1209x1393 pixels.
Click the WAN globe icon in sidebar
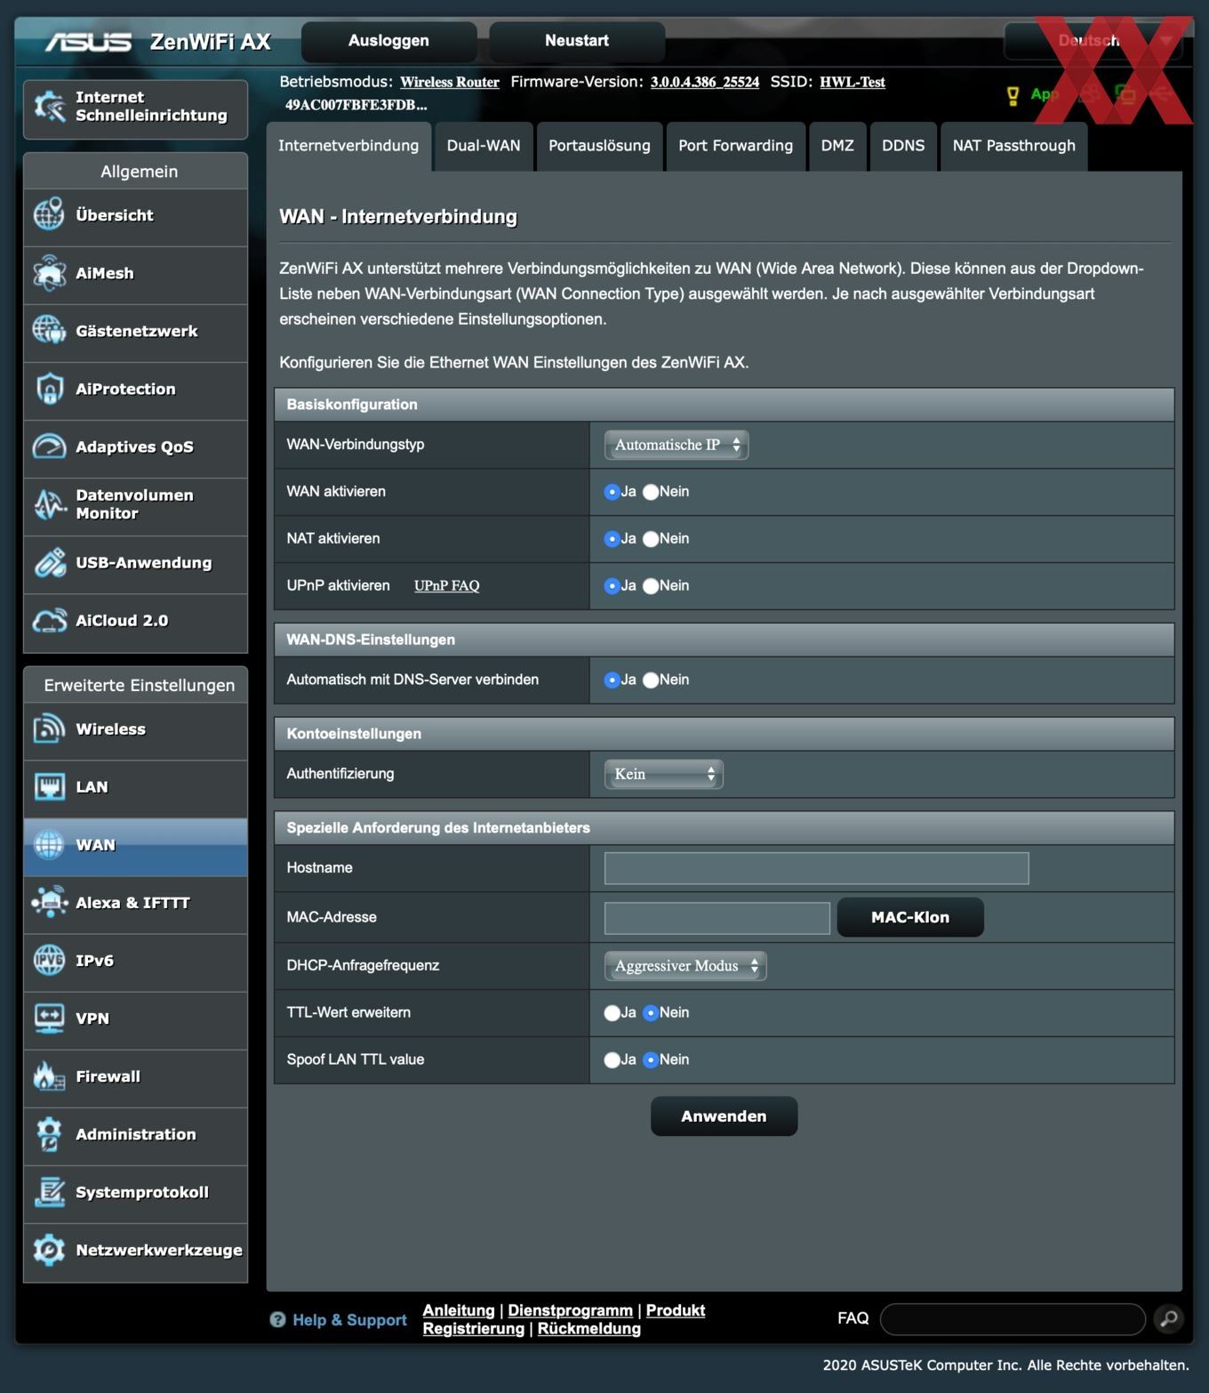point(50,845)
